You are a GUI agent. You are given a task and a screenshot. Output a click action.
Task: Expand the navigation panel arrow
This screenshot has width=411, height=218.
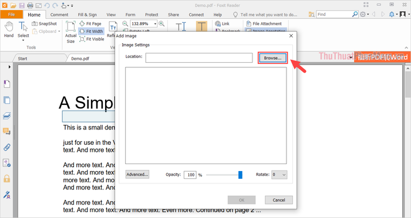tap(9, 67)
